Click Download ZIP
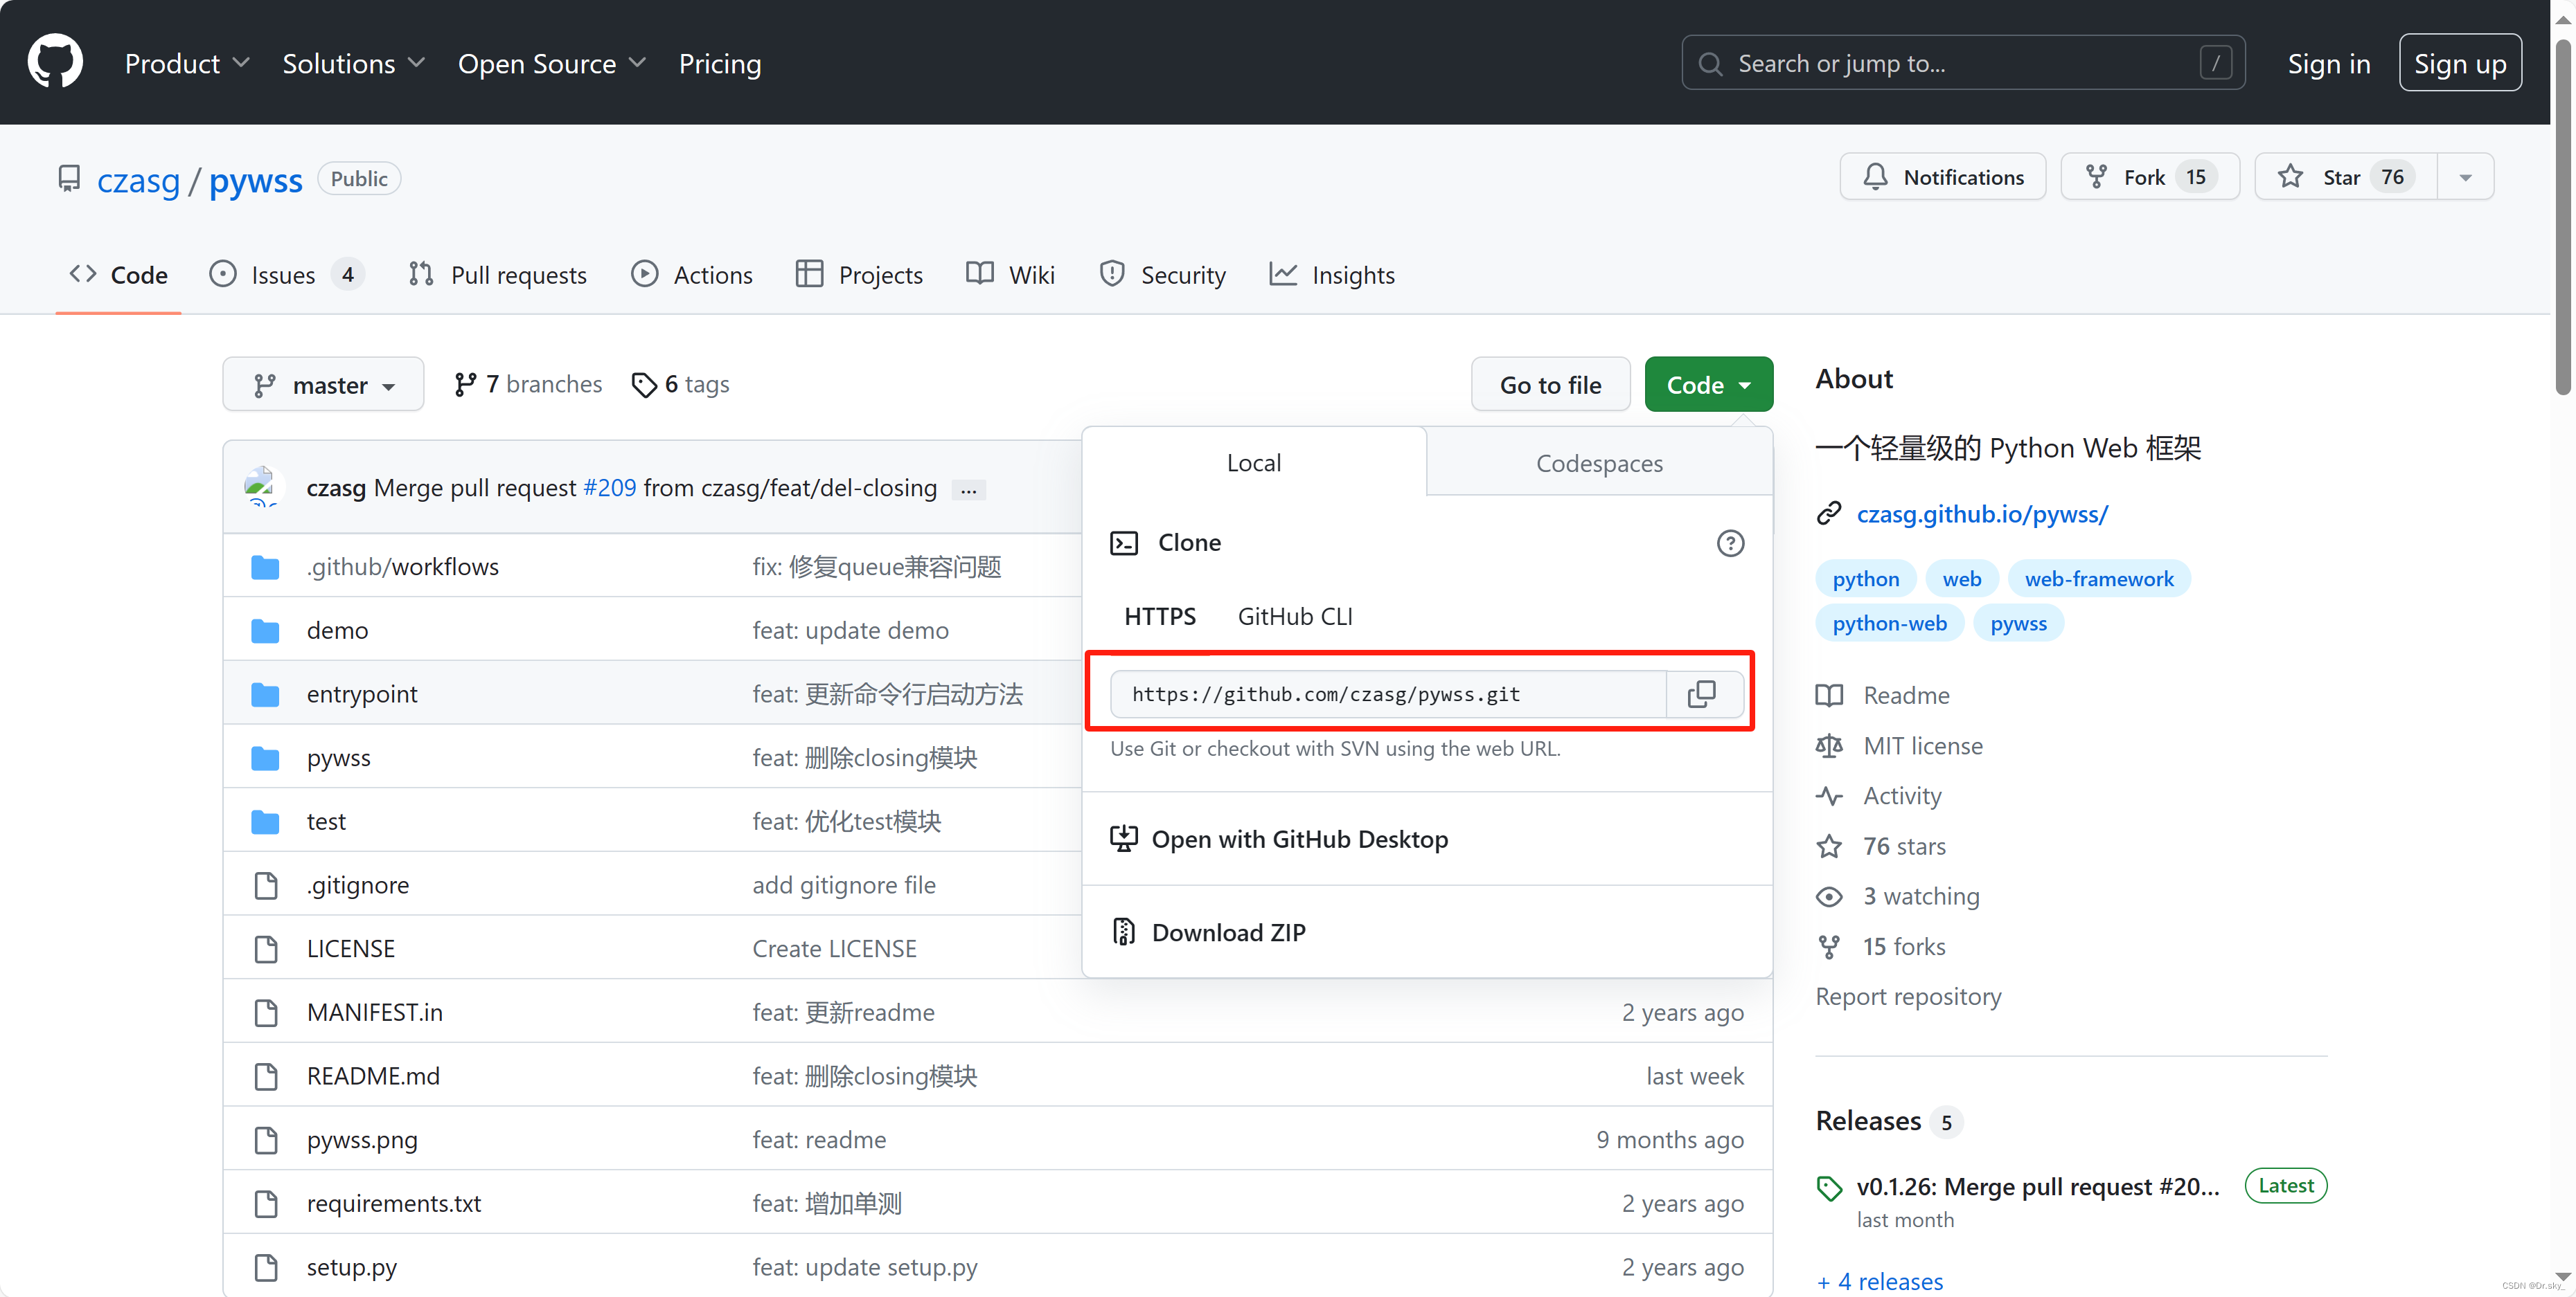The width and height of the screenshot is (2576, 1297). tap(1228, 932)
